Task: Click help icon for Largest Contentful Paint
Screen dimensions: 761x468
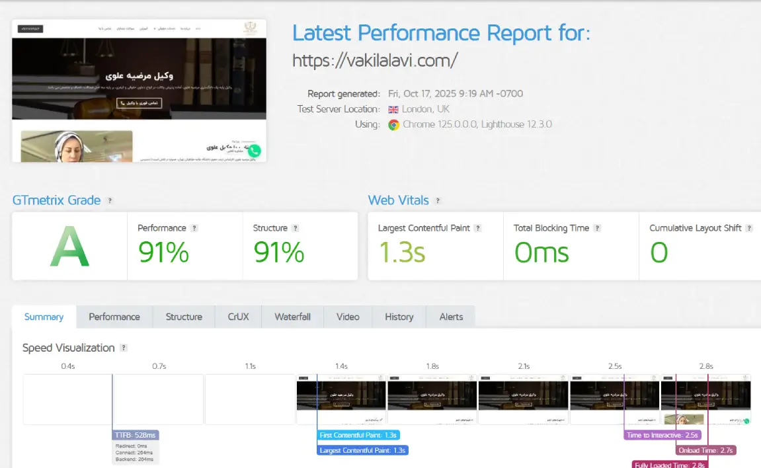Action: [x=478, y=228]
